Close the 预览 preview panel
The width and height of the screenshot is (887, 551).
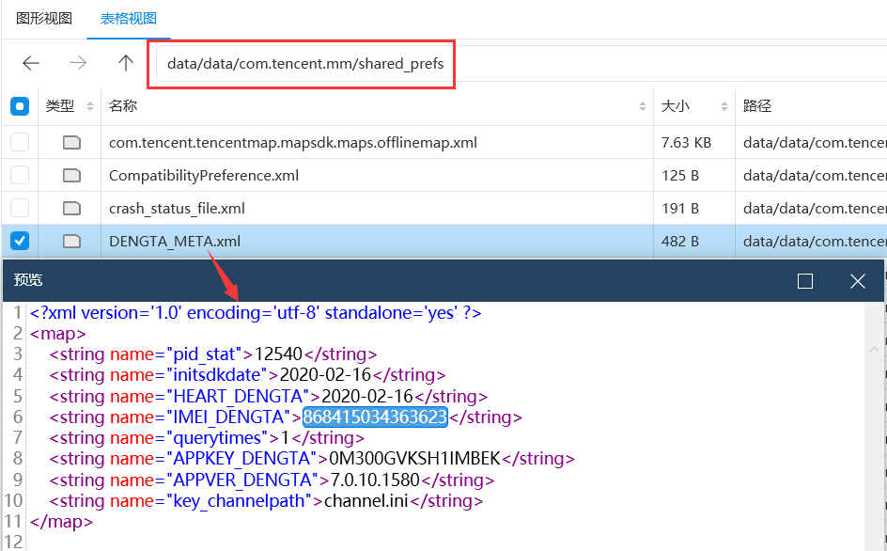(x=858, y=281)
